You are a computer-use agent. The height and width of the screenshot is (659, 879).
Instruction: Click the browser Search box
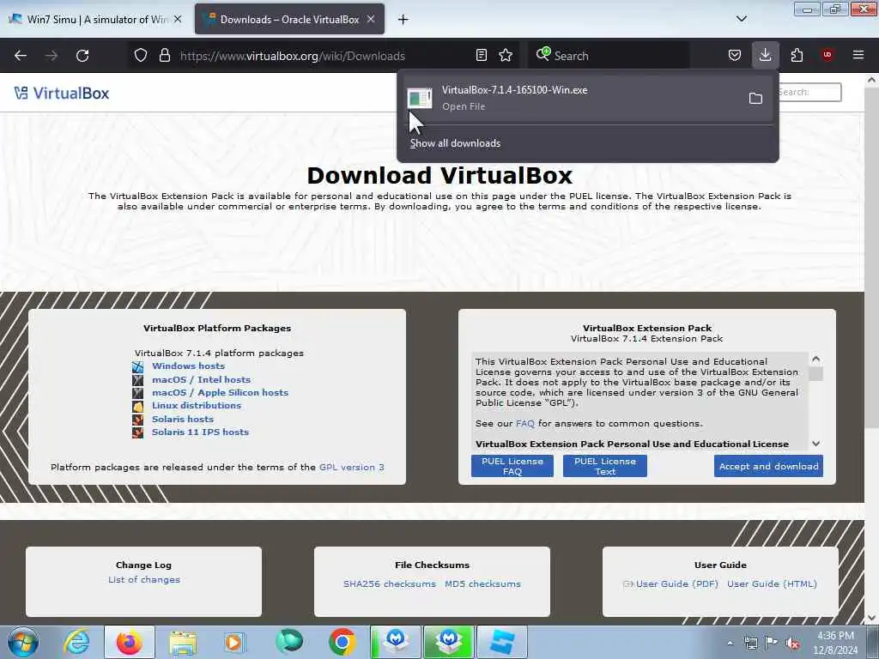609,56
